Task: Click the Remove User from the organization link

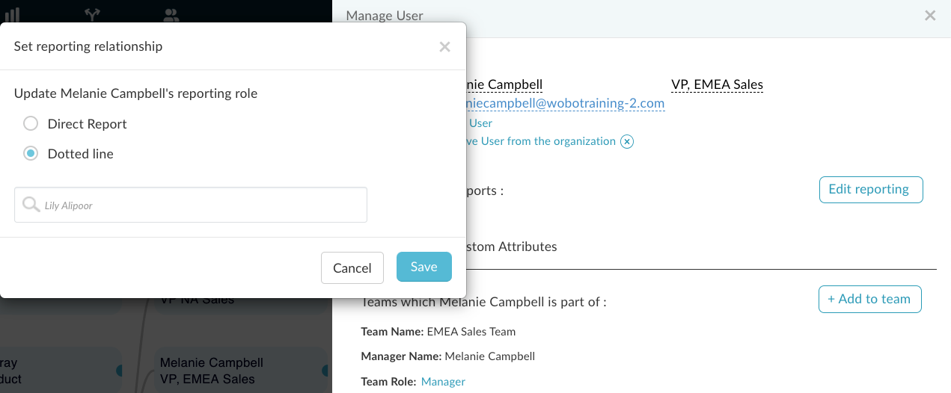Action: 541,141
